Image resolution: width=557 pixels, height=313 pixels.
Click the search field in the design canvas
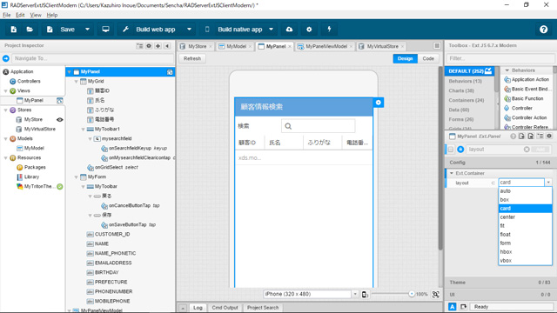tap(318, 126)
